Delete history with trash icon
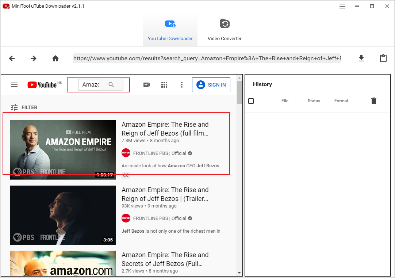 pyautogui.click(x=373, y=101)
